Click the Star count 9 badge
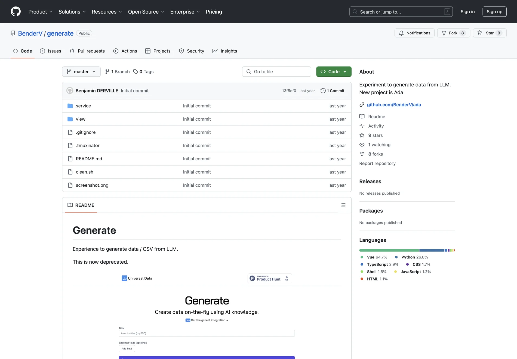Viewport: 517px width, 359px height. (x=499, y=33)
